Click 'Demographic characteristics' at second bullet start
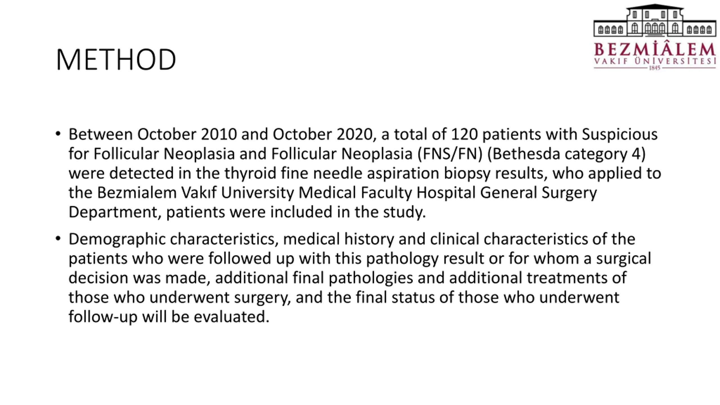Viewport: 720px width, 405px height. tap(174, 239)
